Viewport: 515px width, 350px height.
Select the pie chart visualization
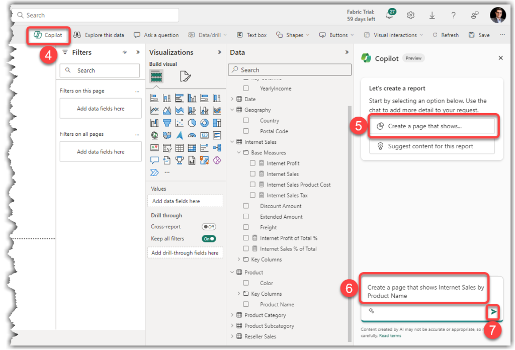tap(192, 123)
